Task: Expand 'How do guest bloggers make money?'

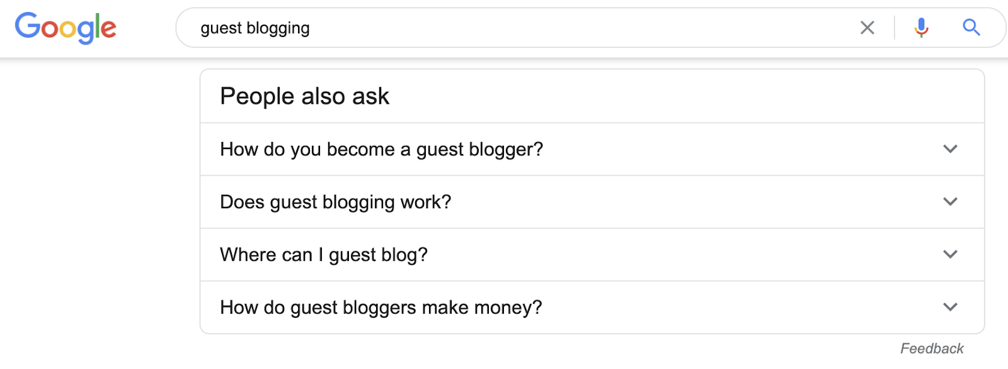Action: pos(951,307)
